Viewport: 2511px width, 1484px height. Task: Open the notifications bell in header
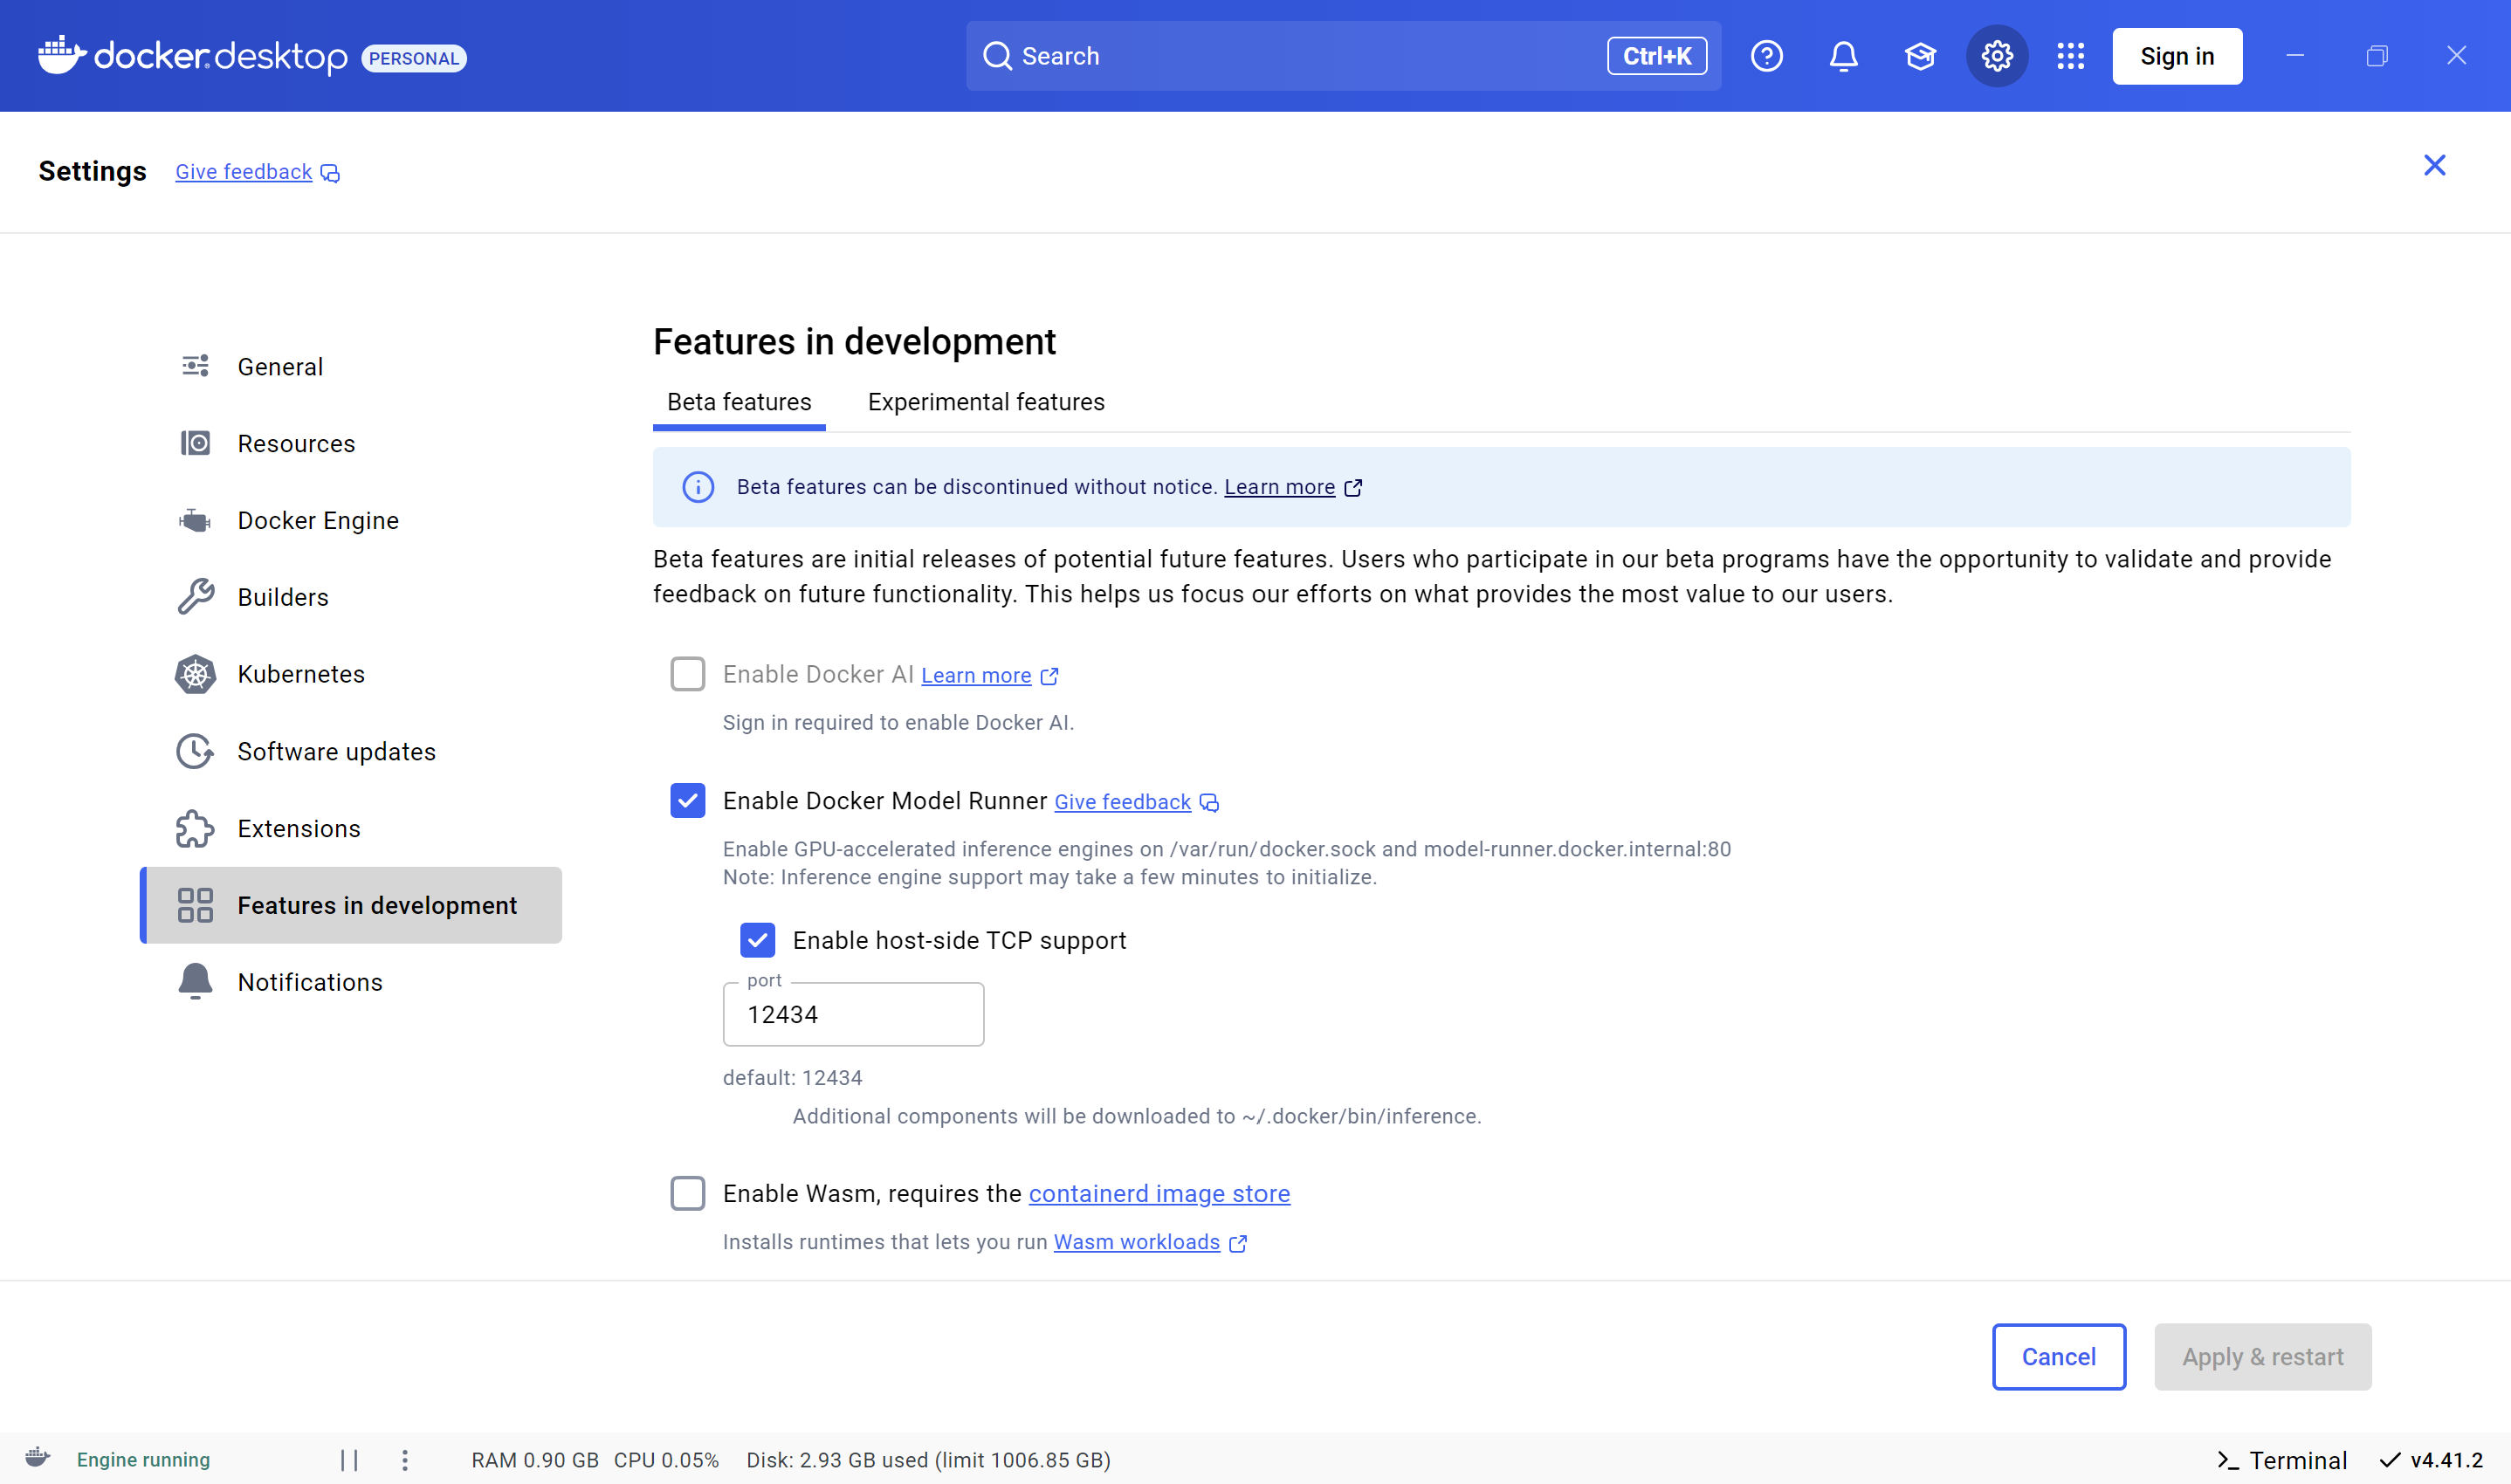click(x=1843, y=56)
